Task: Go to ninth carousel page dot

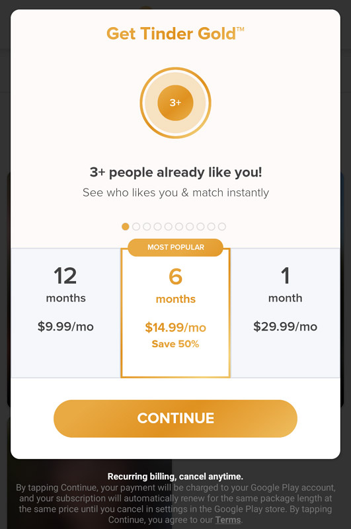Action: coord(211,226)
